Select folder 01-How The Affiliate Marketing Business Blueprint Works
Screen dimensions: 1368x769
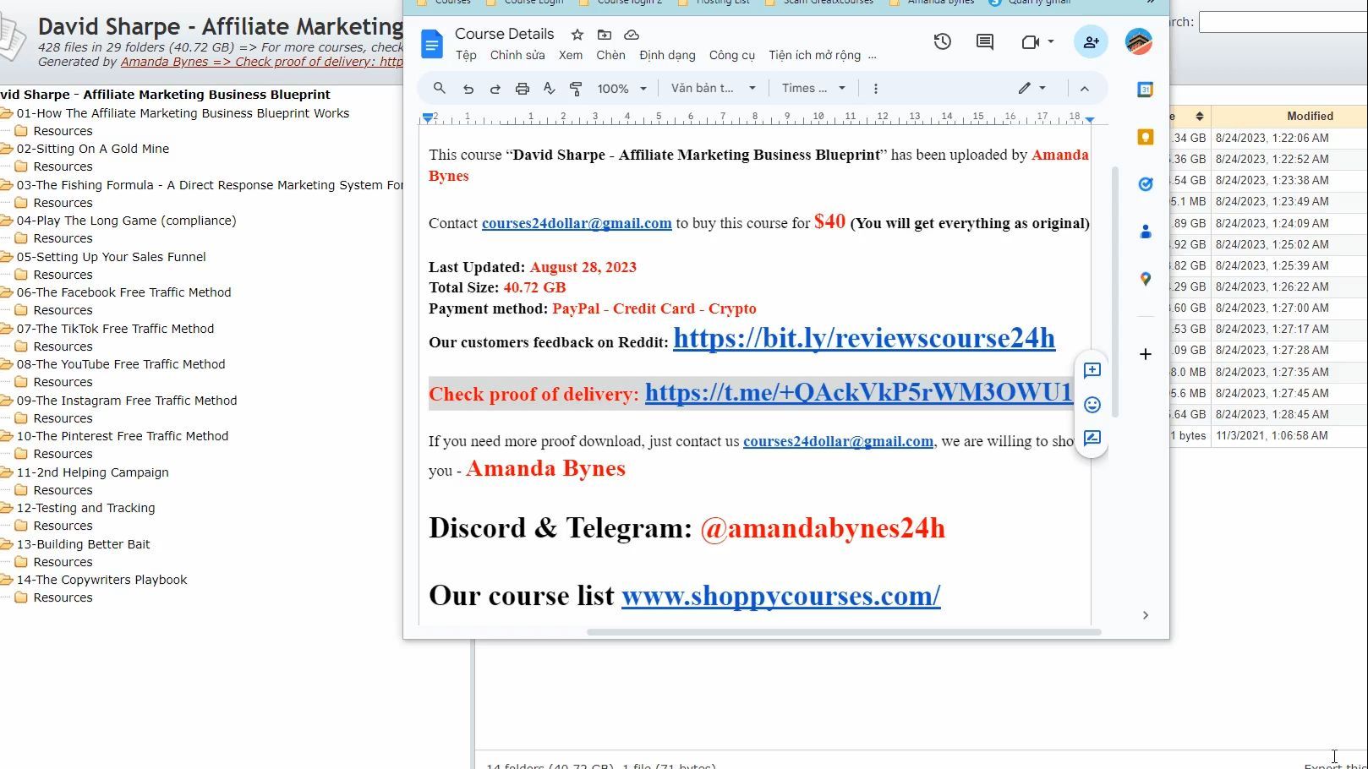183,113
